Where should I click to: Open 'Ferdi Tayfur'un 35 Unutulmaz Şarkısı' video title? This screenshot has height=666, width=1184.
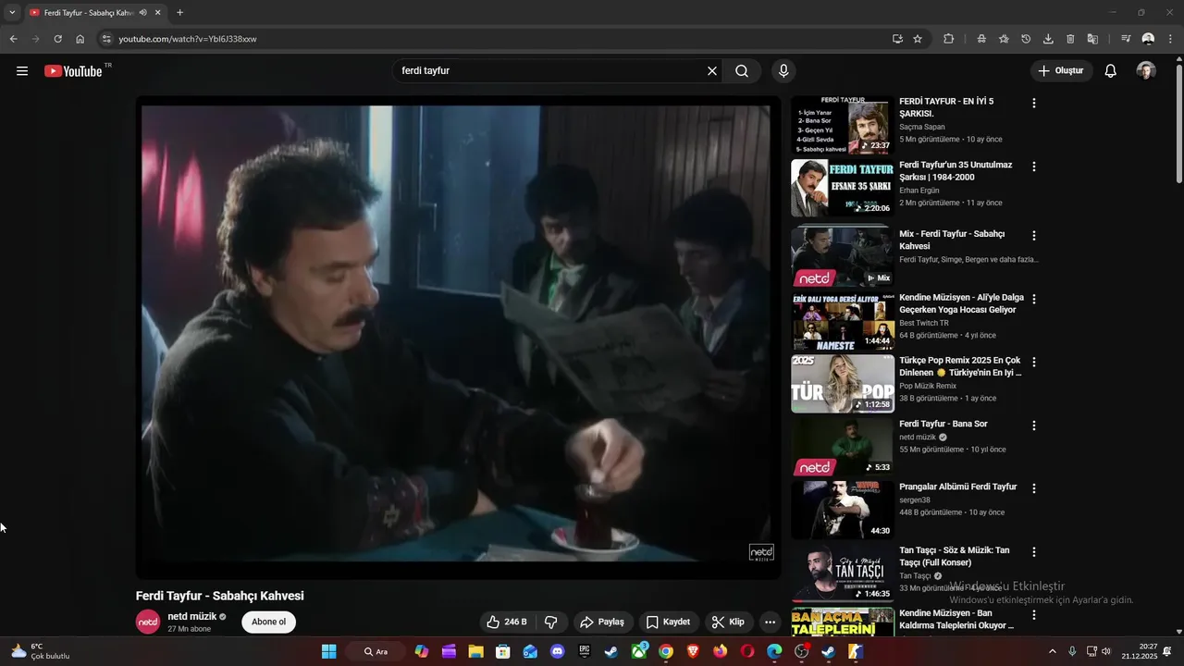tap(956, 171)
